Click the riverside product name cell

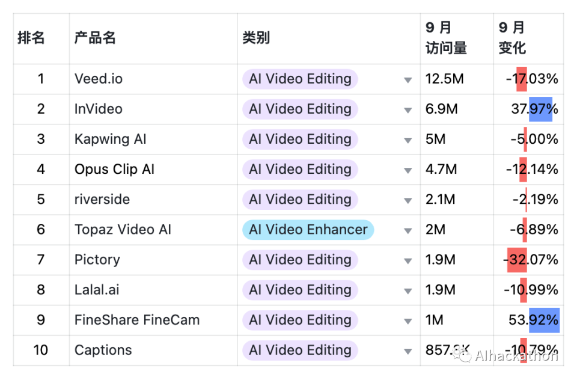pos(102,200)
